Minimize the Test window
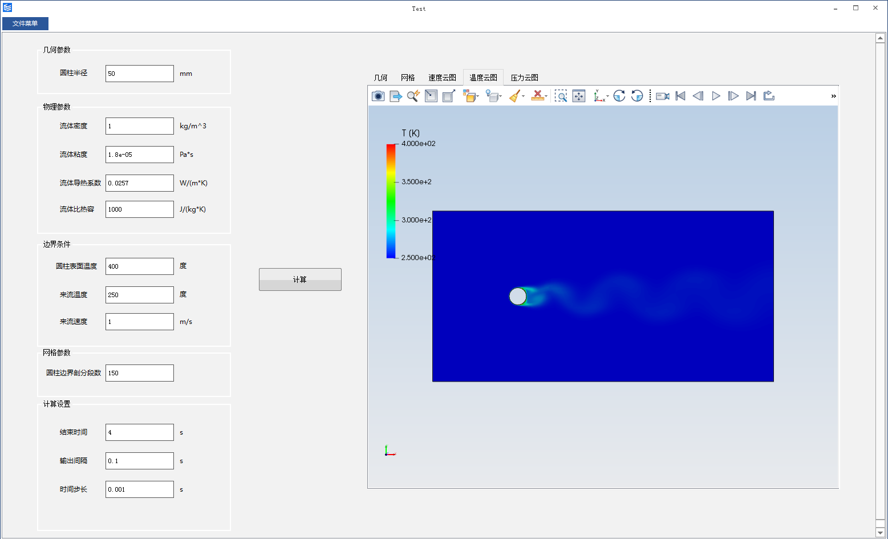 click(836, 8)
